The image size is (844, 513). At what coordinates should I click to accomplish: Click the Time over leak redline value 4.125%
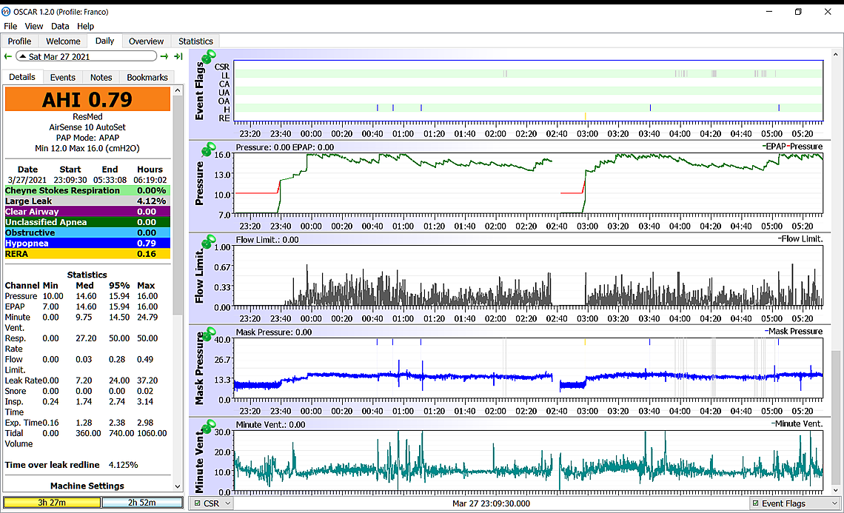tap(123, 465)
